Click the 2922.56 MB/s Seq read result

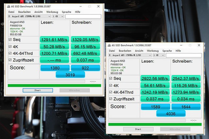click(x=155, y=78)
